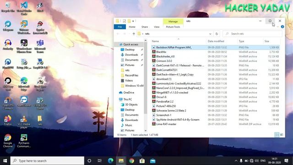The height and width of the screenshot is (165, 293).
Task: Switch to large thumbnails view icon
Action: [282, 135]
